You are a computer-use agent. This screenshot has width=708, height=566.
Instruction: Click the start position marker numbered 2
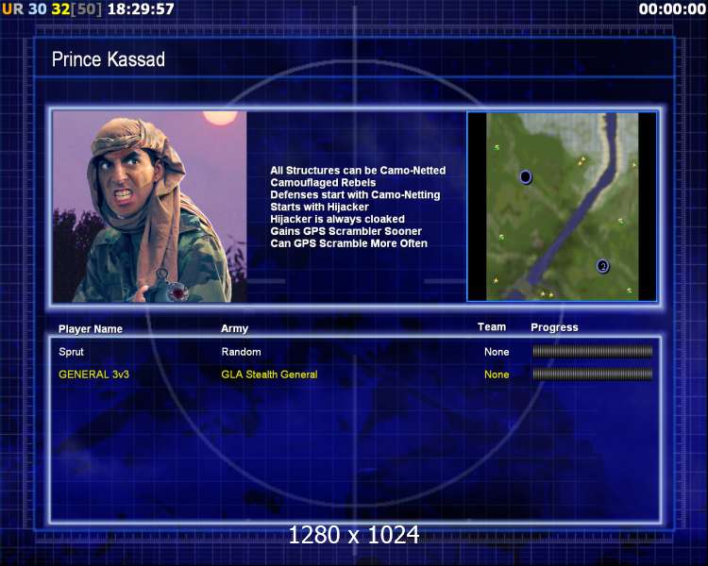(603, 266)
